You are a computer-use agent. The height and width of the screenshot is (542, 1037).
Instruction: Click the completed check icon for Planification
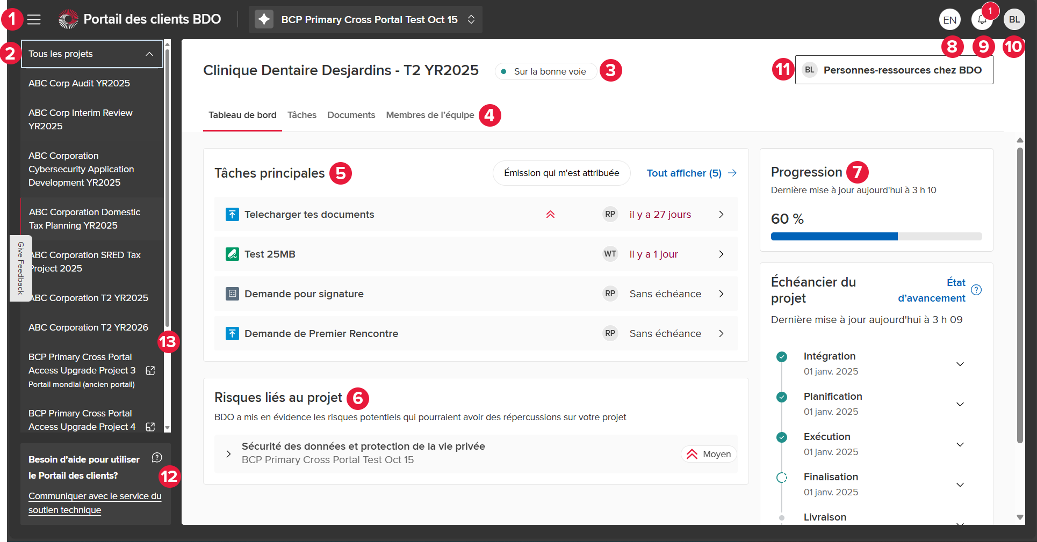point(782,397)
